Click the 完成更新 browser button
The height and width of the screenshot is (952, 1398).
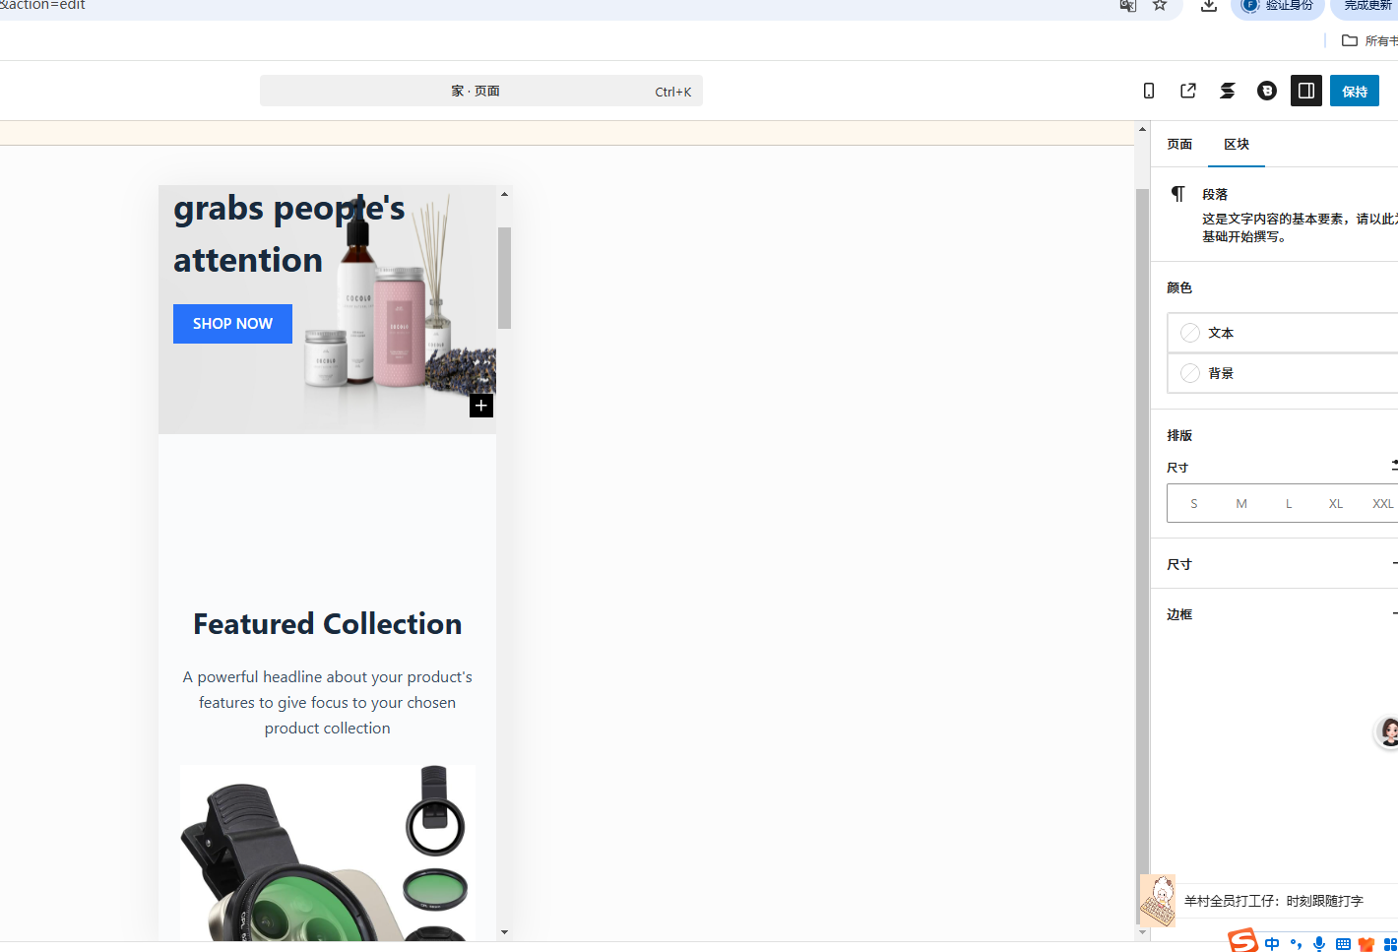(x=1366, y=6)
